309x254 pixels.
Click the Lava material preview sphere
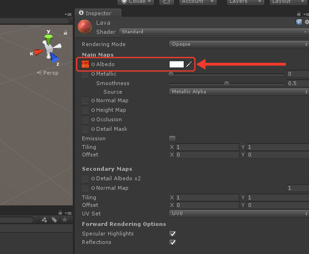tap(85, 27)
